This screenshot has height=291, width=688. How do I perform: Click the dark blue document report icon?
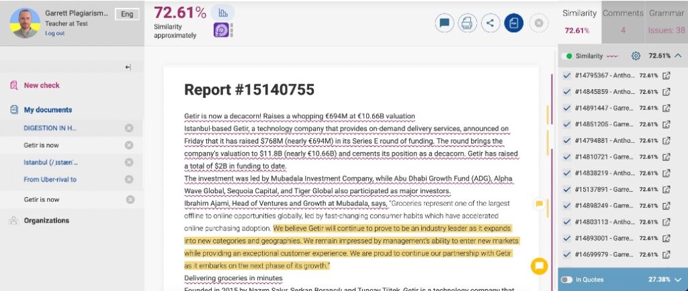tap(513, 23)
